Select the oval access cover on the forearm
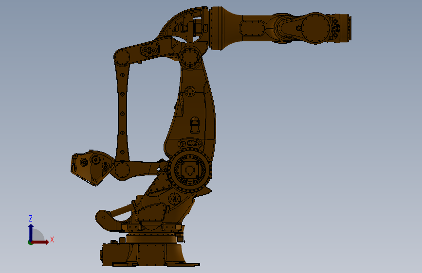The height and width of the screenshot is (273, 422). click(x=252, y=28)
